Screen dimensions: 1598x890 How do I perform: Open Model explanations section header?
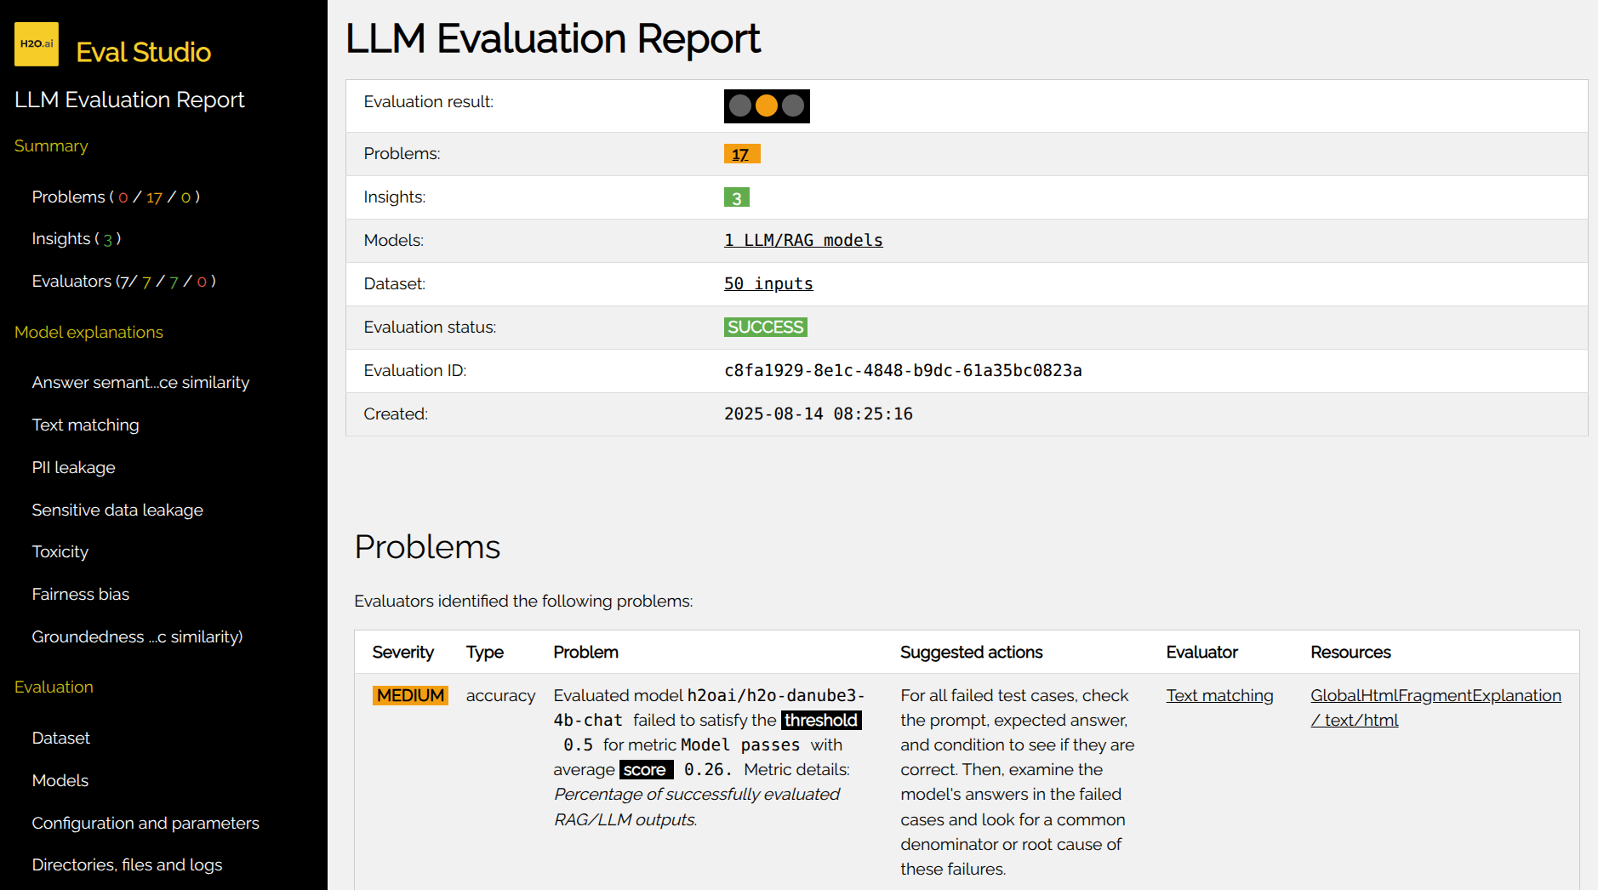[x=88, y=332]
